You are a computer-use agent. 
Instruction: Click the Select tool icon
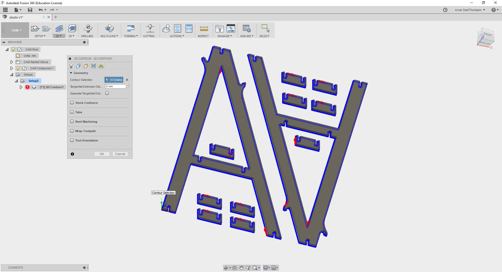point(265,29)
